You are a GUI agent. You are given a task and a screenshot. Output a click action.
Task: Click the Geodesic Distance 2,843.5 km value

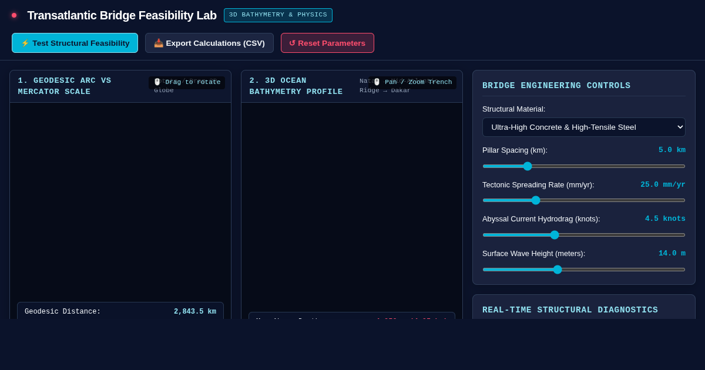(x=195, y=312)
